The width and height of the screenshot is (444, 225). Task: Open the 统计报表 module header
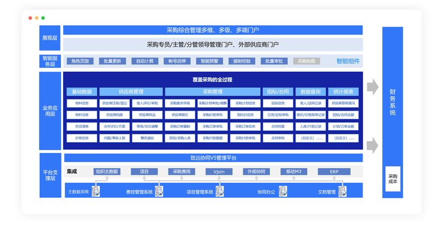[344, 91]
